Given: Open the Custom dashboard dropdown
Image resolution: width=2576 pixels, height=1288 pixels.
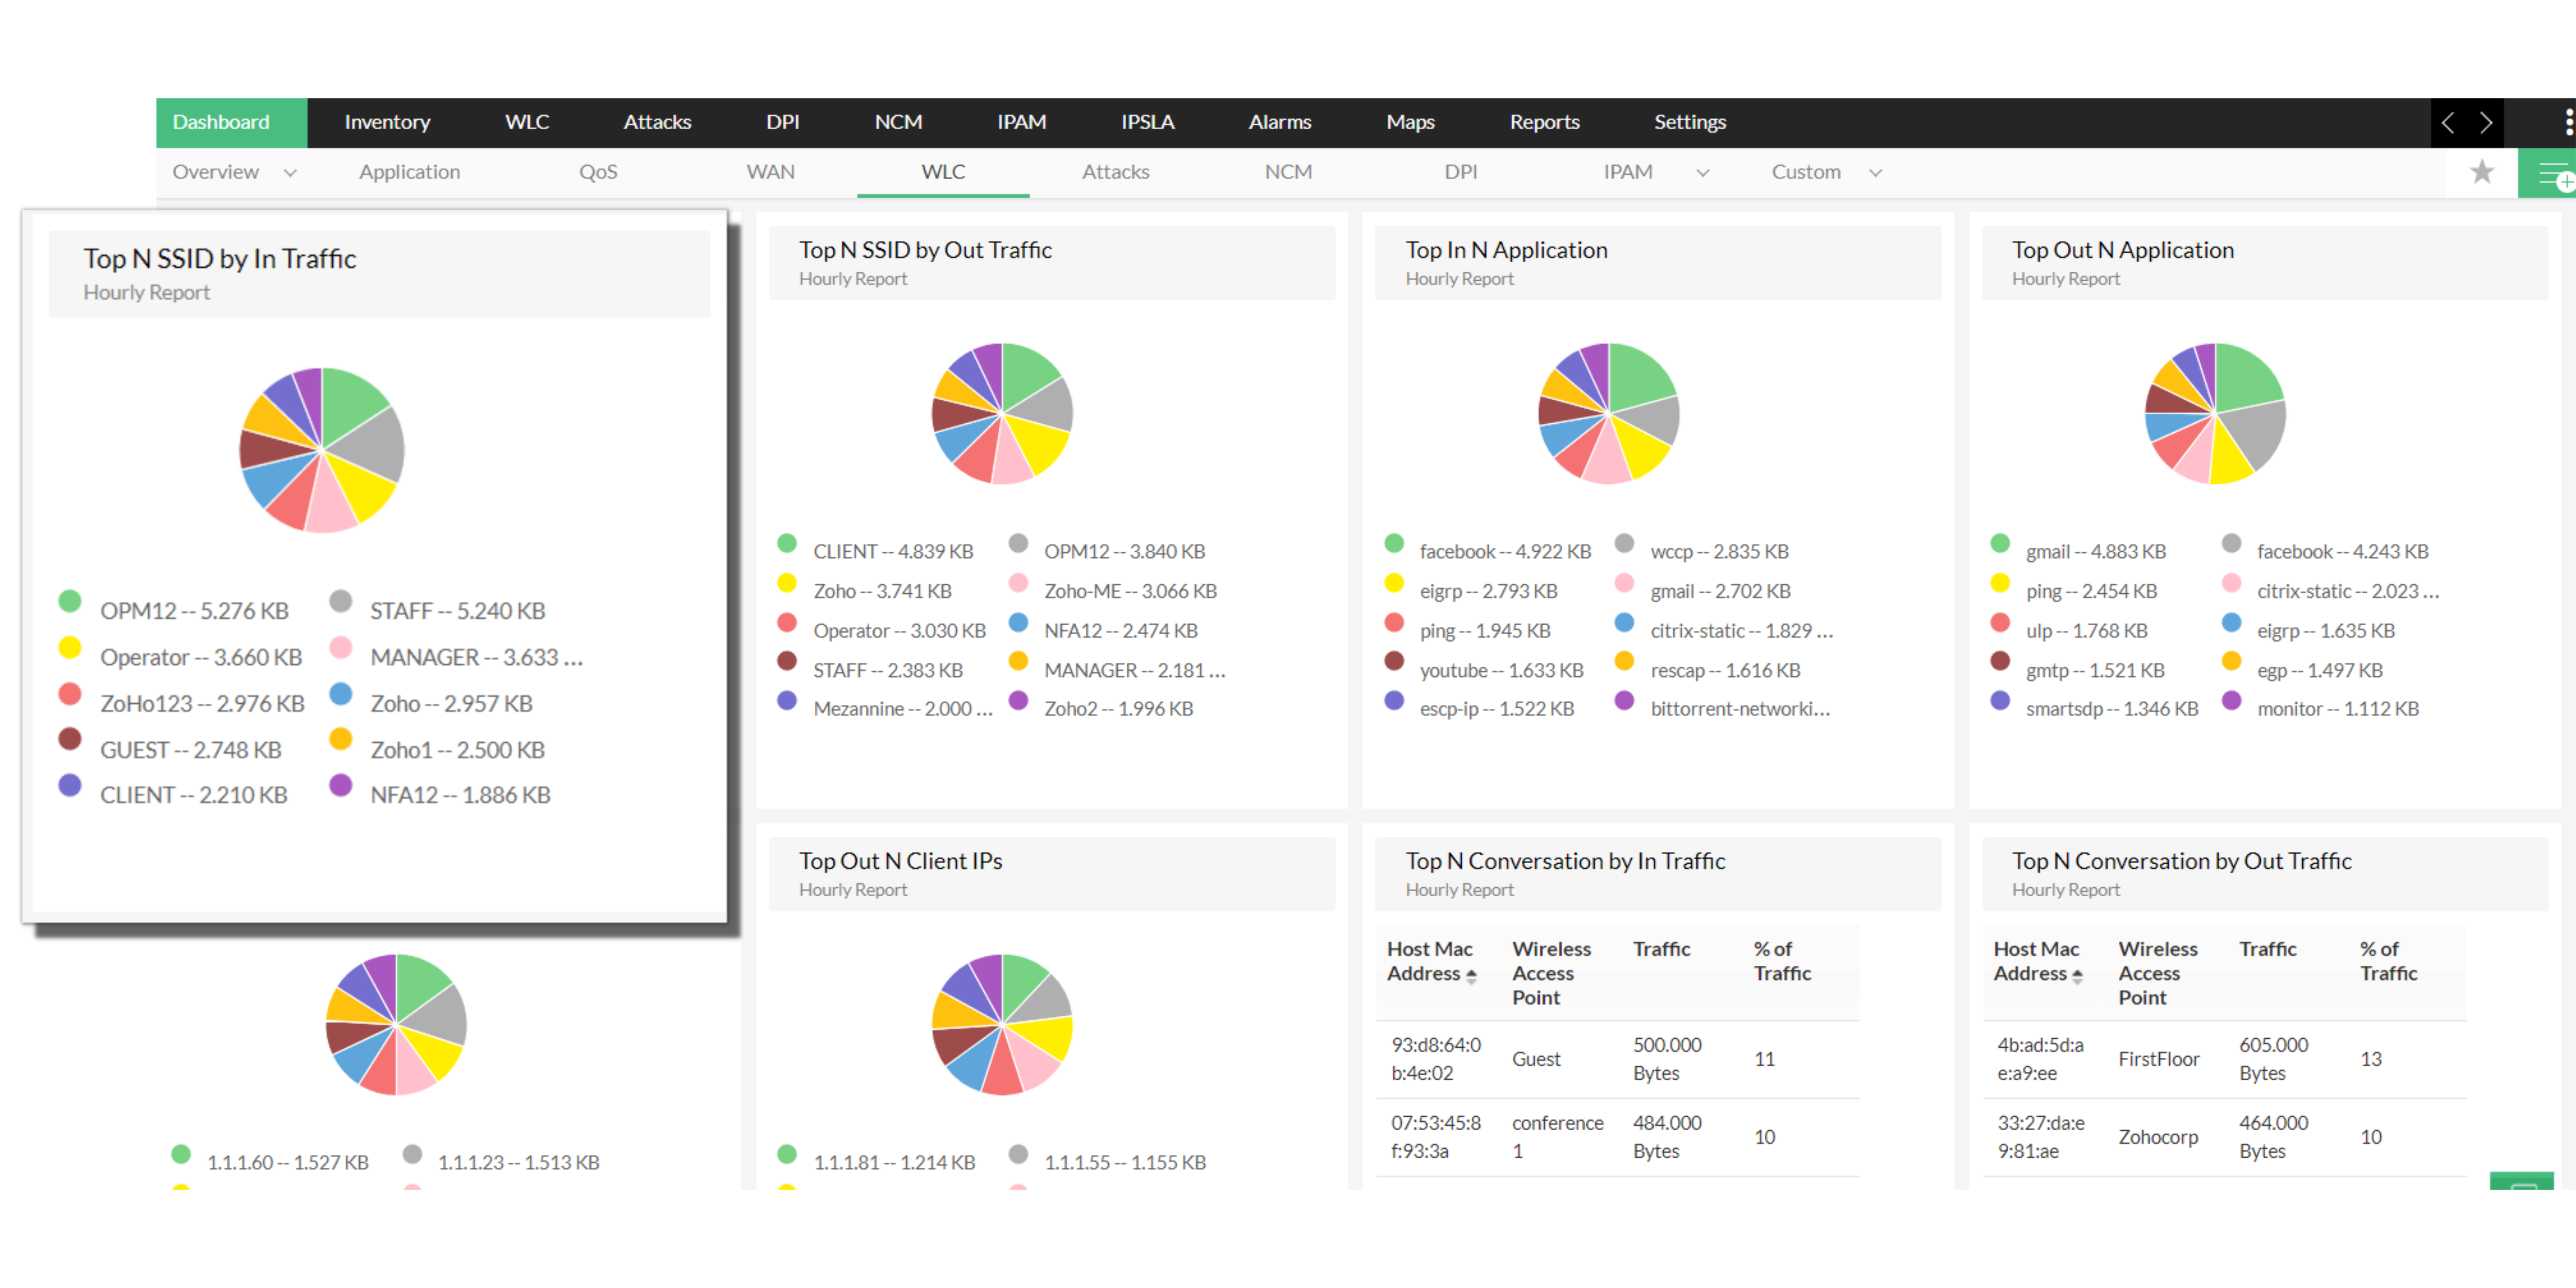Looking at the screenshot, I should [x=1876, y=172].
